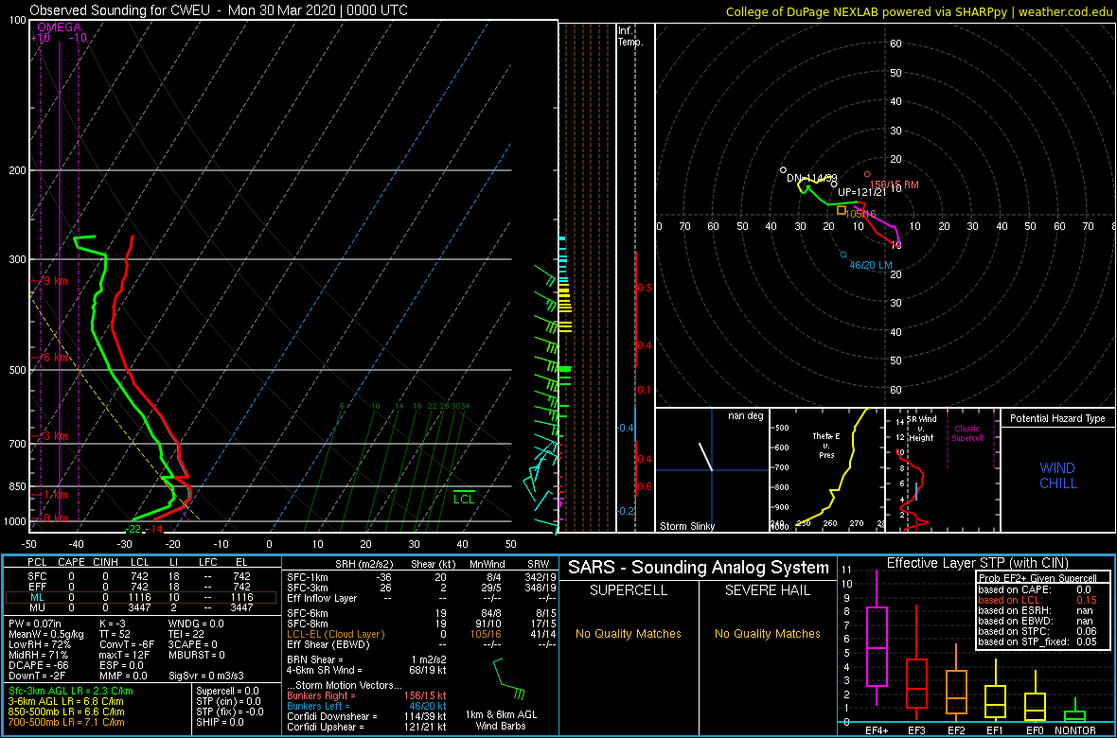Click surface temperature value '-14'
1117x738 pixels.
point(154,529)
